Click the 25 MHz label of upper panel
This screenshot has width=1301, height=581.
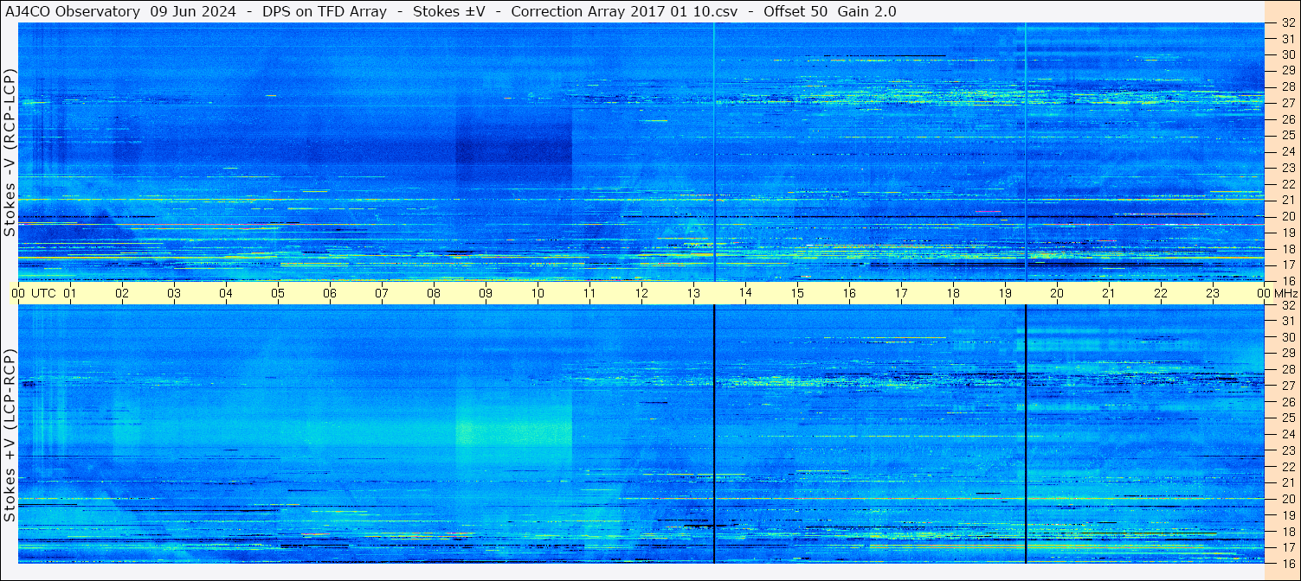coord(1288,136)
